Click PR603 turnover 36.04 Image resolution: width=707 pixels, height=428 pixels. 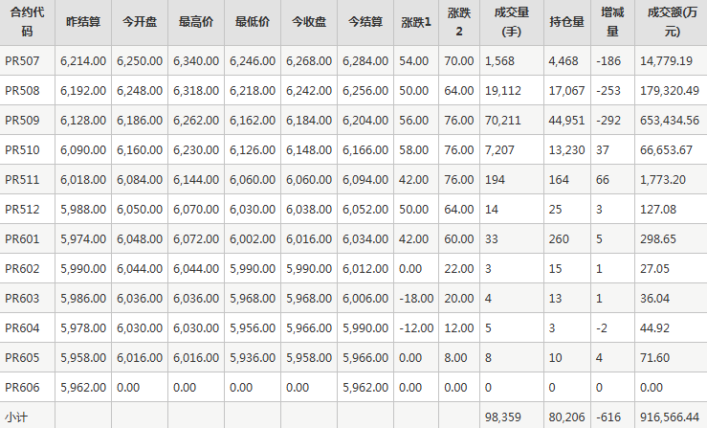coord(654,299)
